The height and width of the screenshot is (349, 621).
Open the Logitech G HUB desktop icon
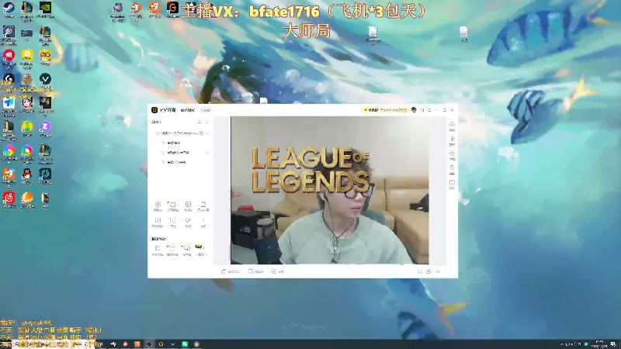click(9, 80)
